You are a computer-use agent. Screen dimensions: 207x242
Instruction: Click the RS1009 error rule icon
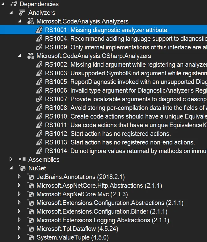pos(39,47)
